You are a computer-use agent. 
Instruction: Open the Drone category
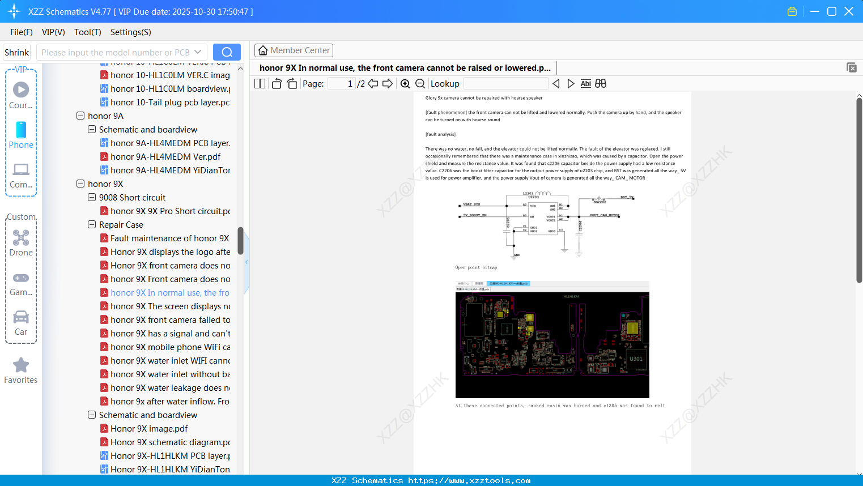pyautogui.click(x=21, y=243)
